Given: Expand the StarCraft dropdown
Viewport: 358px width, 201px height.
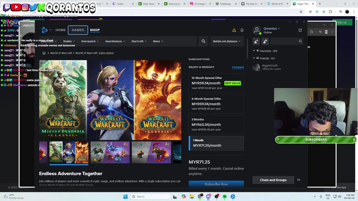Looking at the screenshot, I should coord(139,41).
